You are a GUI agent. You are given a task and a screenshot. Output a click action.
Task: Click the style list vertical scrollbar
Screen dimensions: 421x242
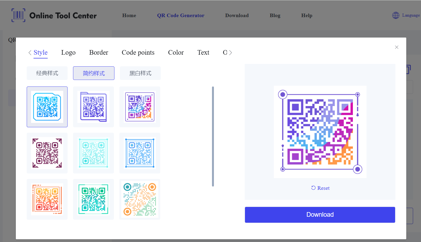pyautogui.click(x=213, y=136)
